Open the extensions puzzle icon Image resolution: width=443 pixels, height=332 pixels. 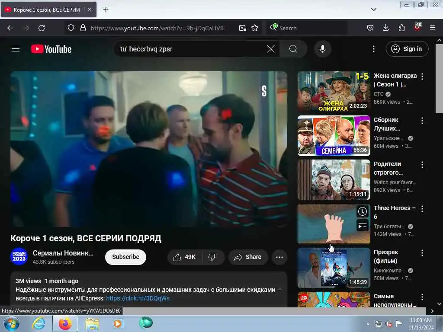(401, 28)
